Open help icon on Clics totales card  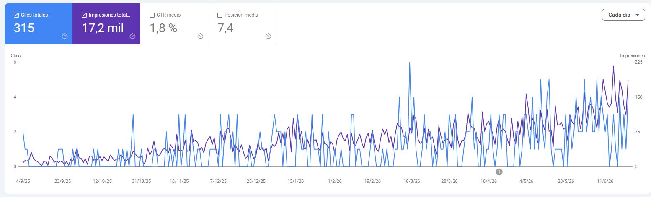[x=65, y=36]
